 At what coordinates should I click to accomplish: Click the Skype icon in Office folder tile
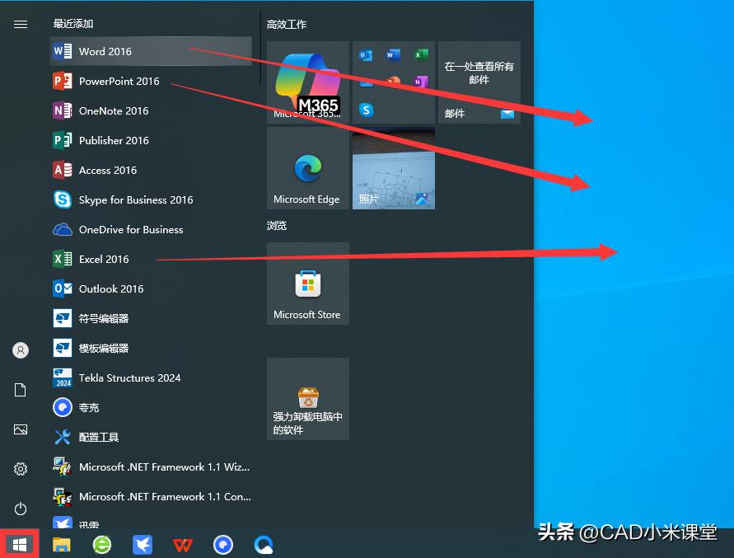[366, 110]
